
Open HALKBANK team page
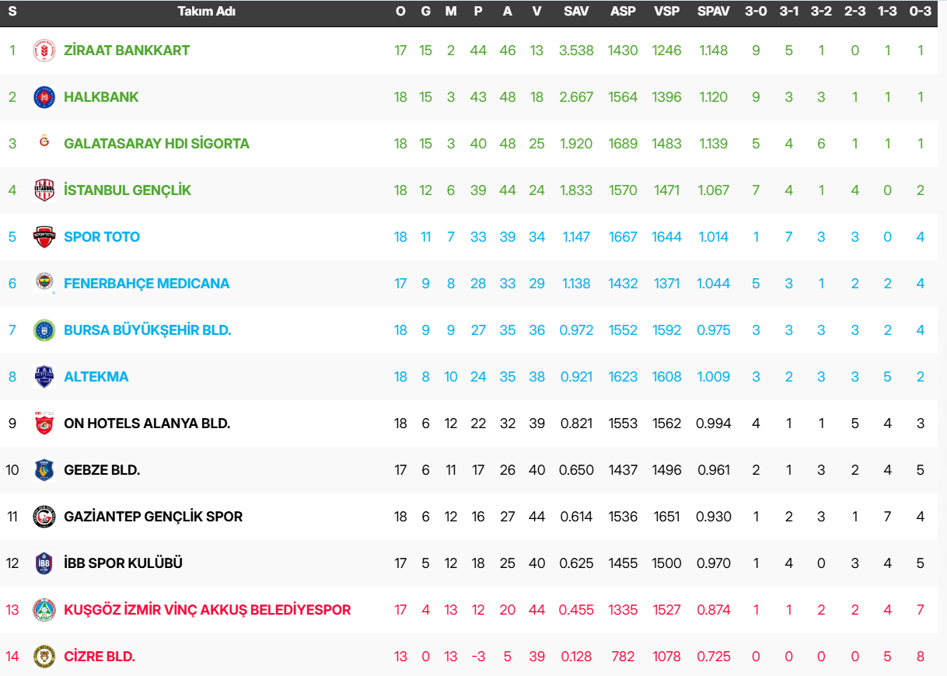point(101,97)
